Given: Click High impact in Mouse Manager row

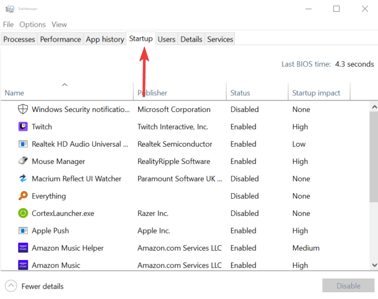Looking at the screenshot, I should tap(300, 162).
